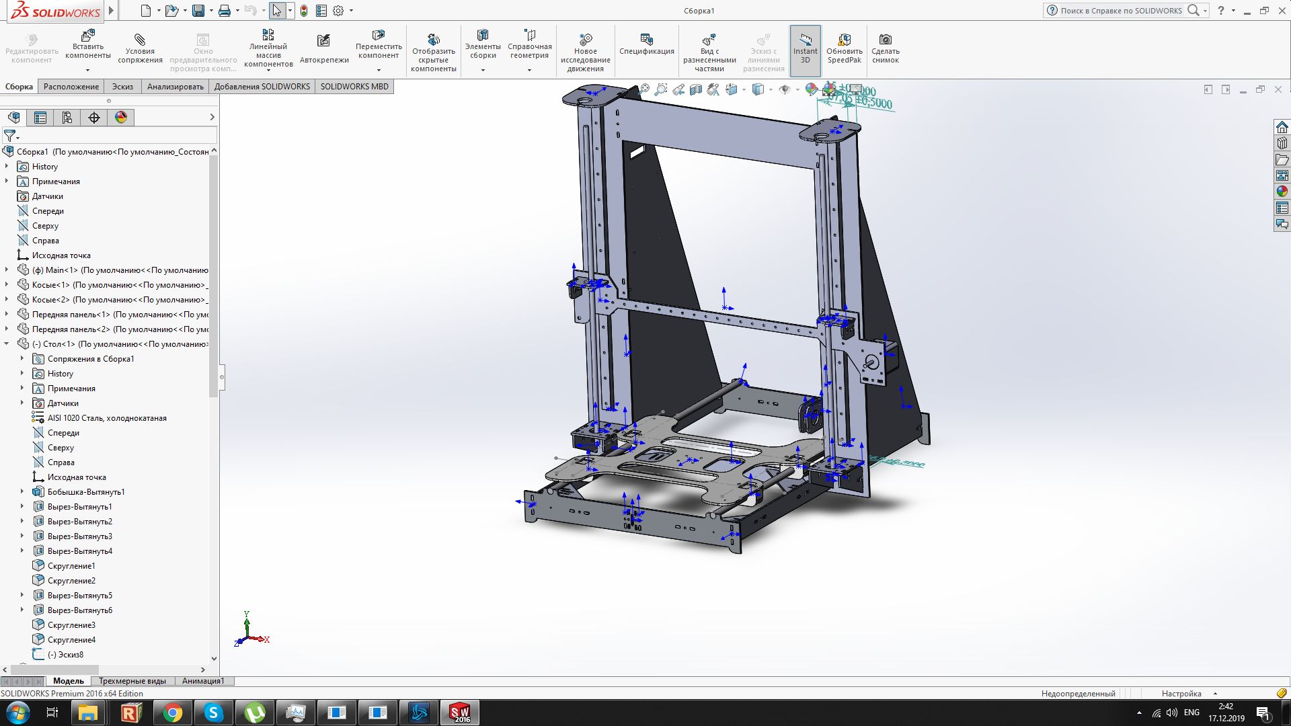
Task: Open FeatureManager design tree tab
Action: point(14,118)
